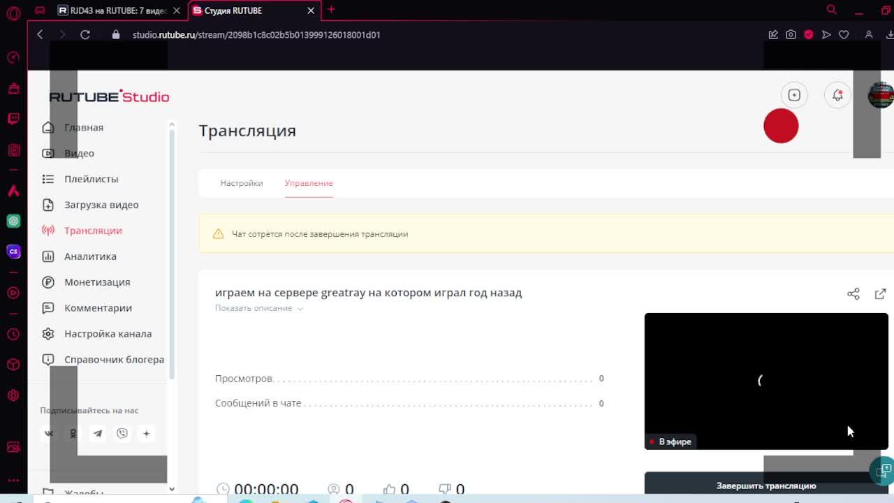Take a snapshot with camera icon

[791, 34]
